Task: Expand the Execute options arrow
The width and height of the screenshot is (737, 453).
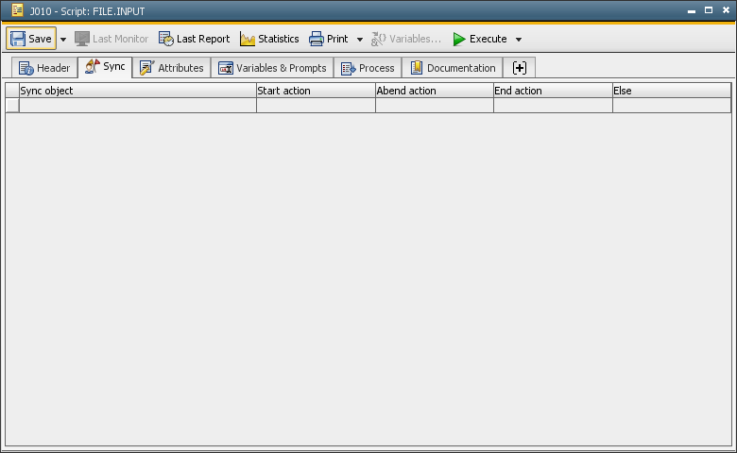Action: [519, 40]
